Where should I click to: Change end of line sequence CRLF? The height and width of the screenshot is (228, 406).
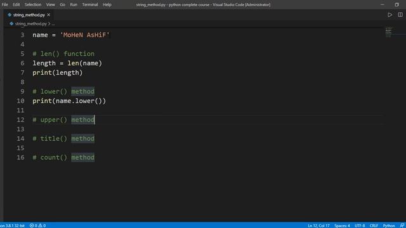click(x=374, y=225)
